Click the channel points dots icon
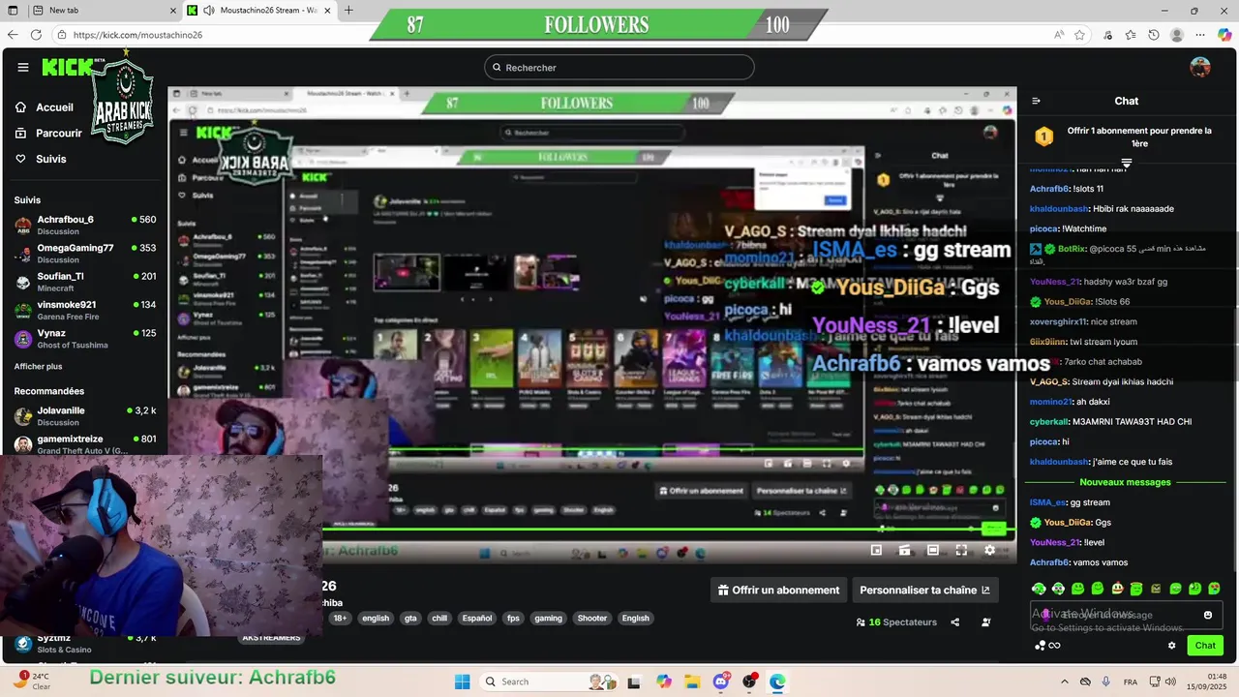The width and height of the screenshot is (1239, 697). coord(1040,646)
